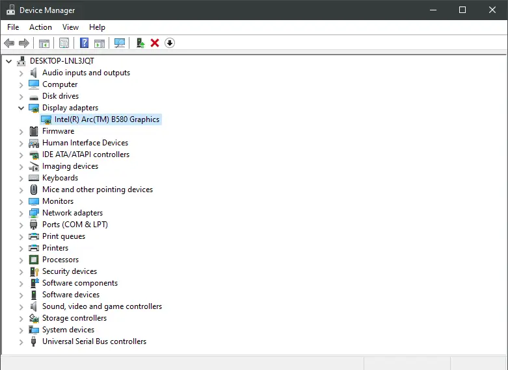Click Scan for hardware changes monitor icon
This screenshot has width=508, height=370.
(x=120, y=43)
